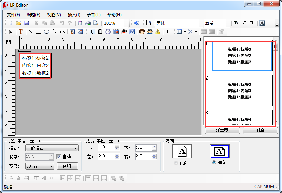Select 横向 orientation radio button
Image resolution: width=282 pixels, height=193 pixels.
point(214,163)
